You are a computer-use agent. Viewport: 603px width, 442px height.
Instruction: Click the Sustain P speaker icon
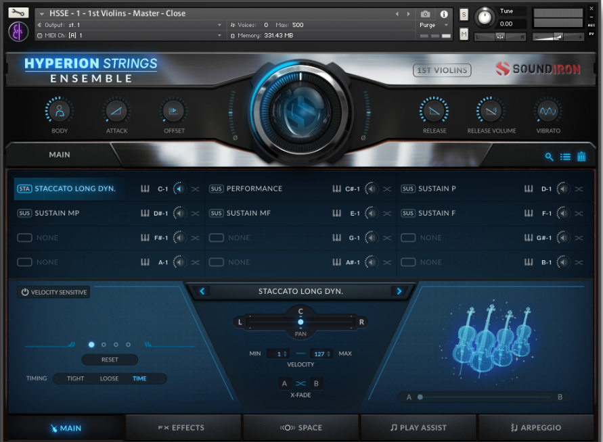tap(563, 189)
